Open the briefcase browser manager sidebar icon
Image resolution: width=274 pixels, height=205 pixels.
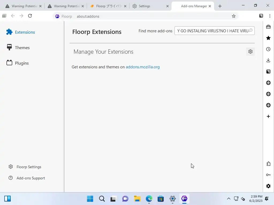pyautogui.click(x=268, y=27)
